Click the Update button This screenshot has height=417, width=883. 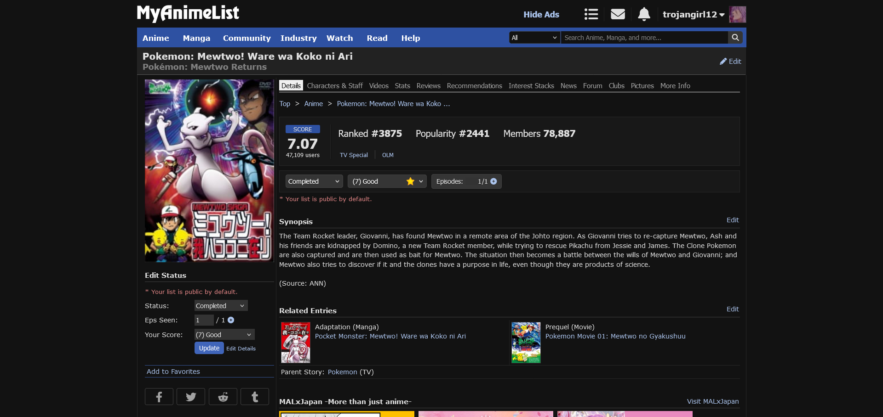[209, 348]
